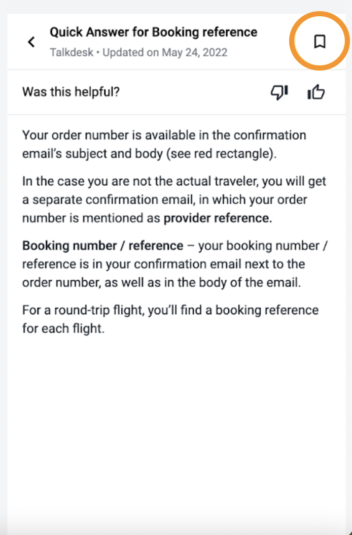Click the for each flight. line
352x535 pixels.
pyautogui.click(x=63, y=328)
